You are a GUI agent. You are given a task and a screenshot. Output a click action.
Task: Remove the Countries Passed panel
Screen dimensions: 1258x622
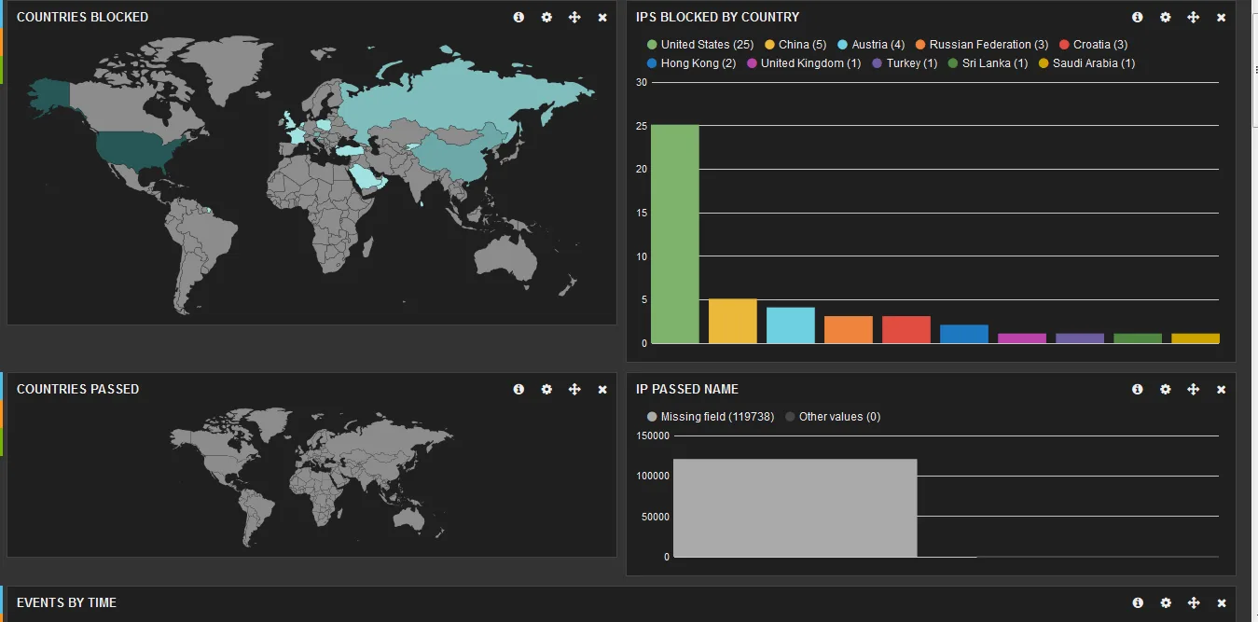pyautogui.click(x=602, y=390)
